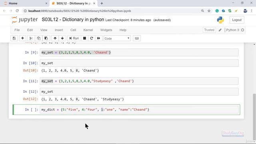Image resolution: width=256 pixels, height=144 pixels.
Task: Paste cells below icon
Action: coord(46,38)
